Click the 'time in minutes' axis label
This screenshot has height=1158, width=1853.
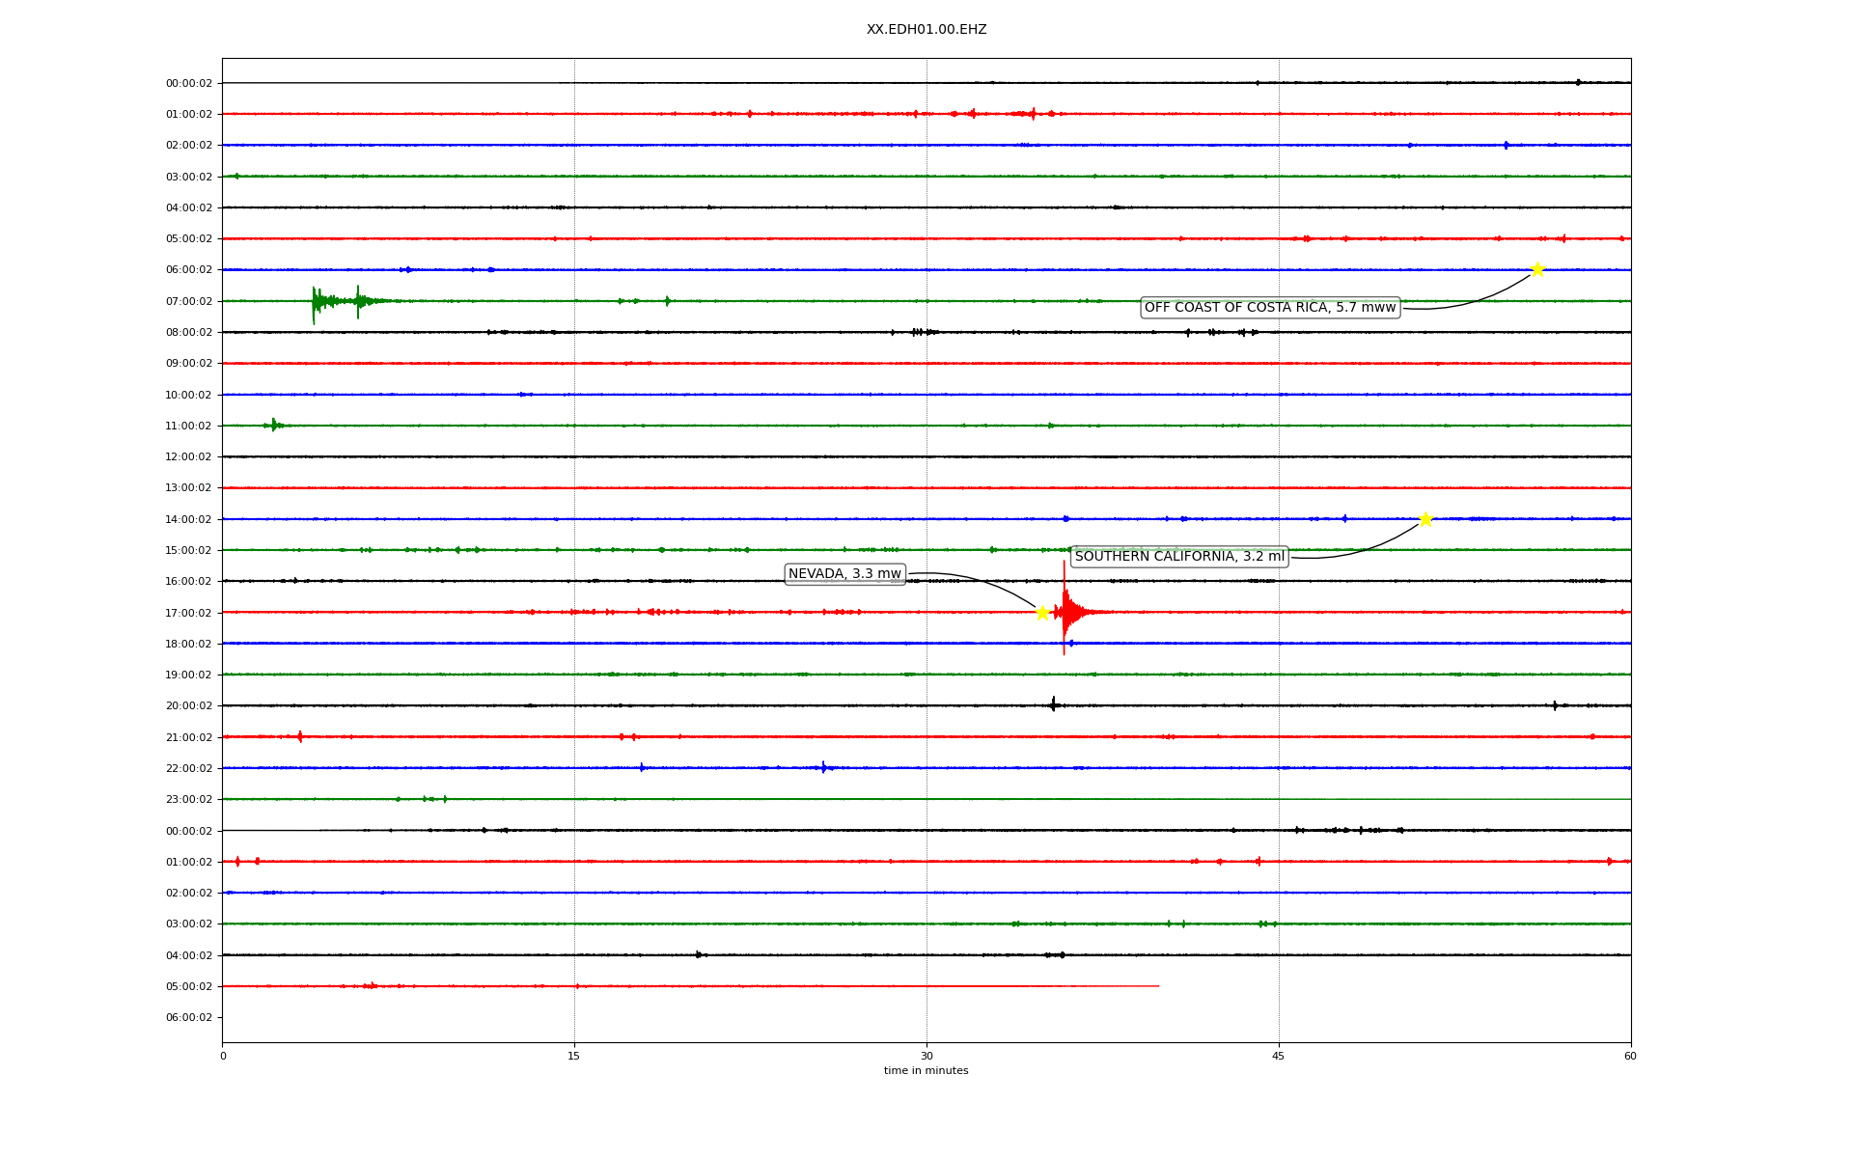click(x=926, y=1070)
